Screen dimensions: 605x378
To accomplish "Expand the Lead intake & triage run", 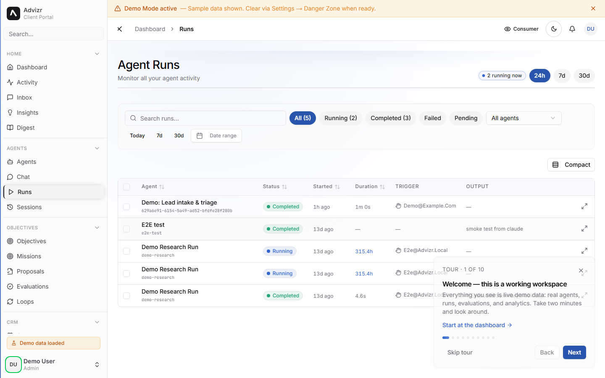I will coord(584,206).
